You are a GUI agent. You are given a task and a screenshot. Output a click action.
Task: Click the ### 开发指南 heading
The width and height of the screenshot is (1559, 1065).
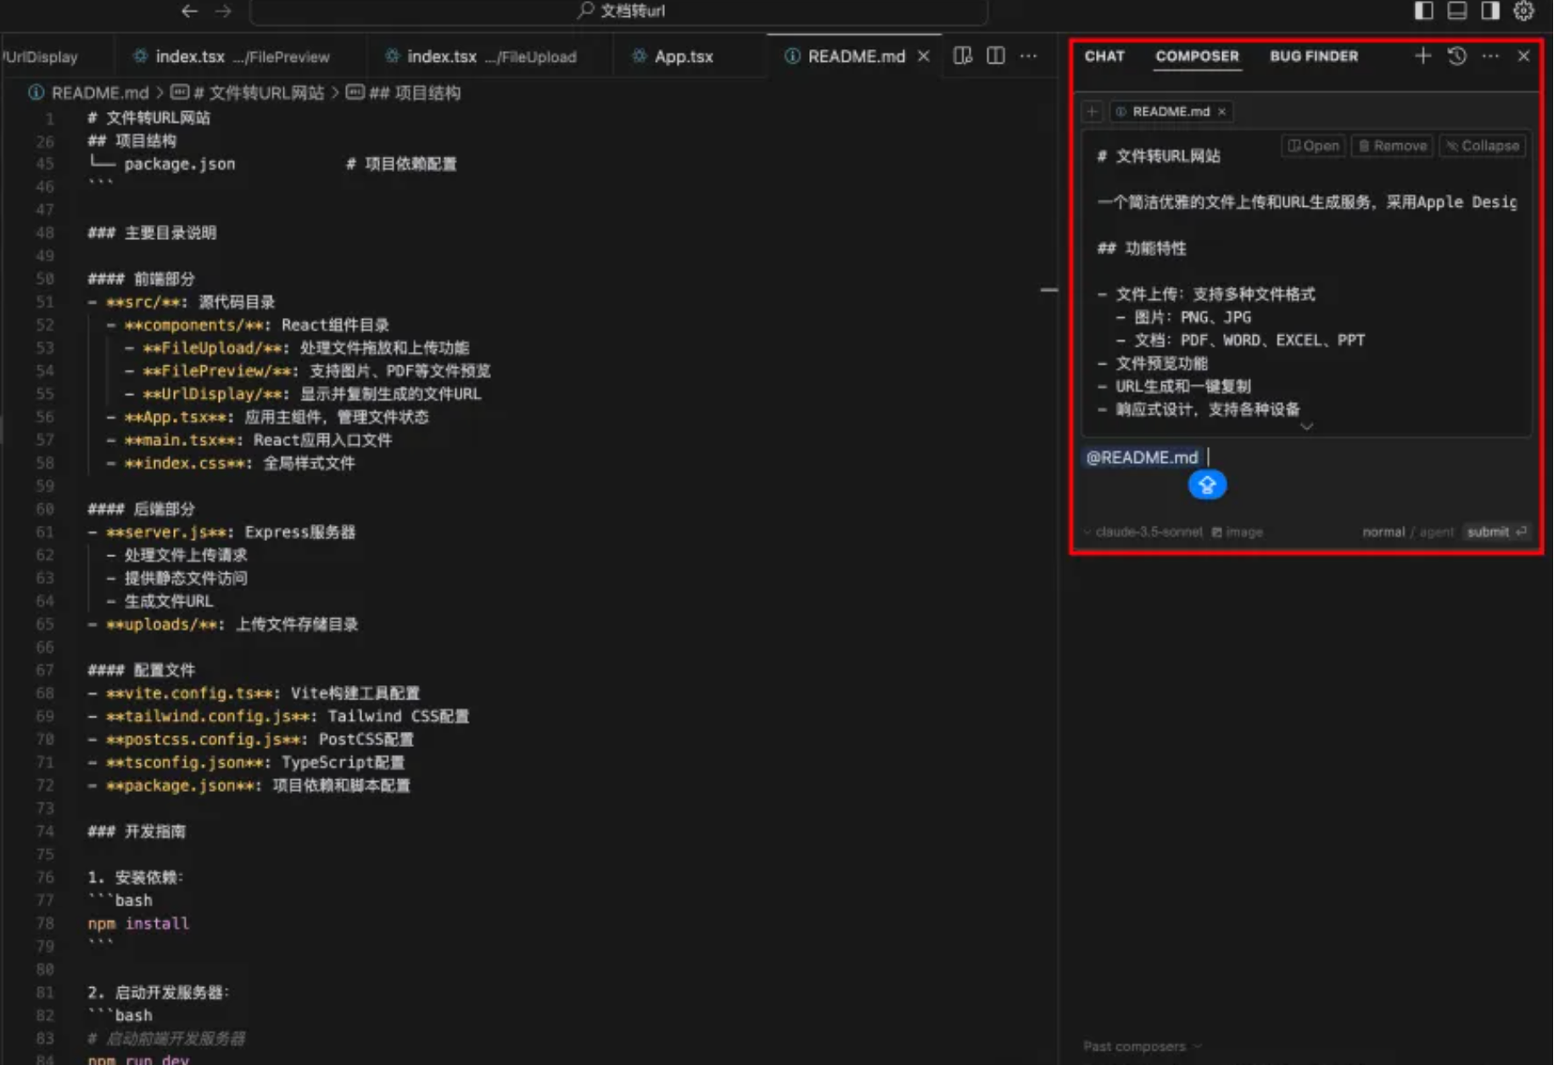click(x=137, y=831)
